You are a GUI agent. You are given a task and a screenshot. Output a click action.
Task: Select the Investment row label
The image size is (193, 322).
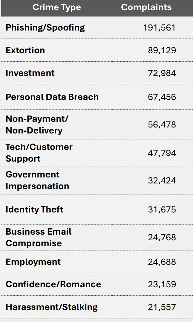(30, 73)
